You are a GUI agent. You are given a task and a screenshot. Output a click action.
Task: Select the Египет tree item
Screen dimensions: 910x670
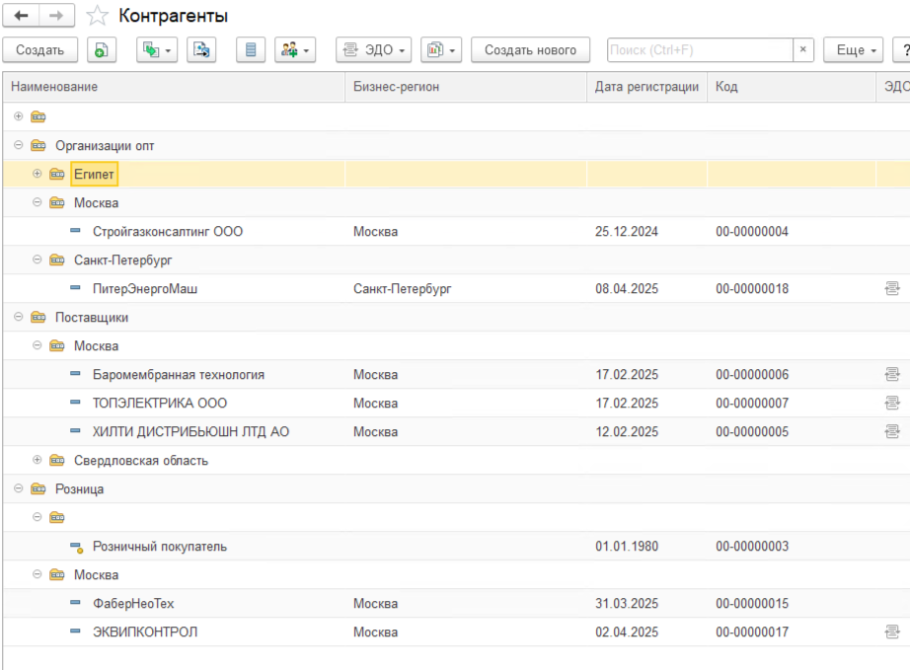coord(94,174)
